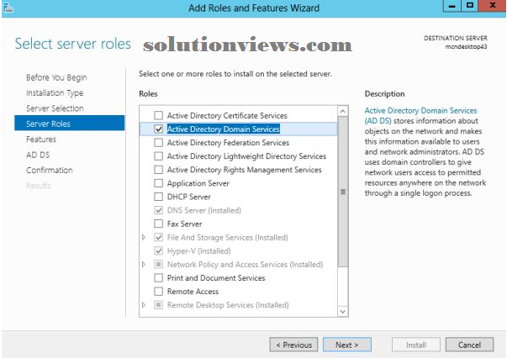Click the Hyper-V (Installed) checkbox
Image resolution: width=507 pixels, height=358 pixels.
[158, 250]
